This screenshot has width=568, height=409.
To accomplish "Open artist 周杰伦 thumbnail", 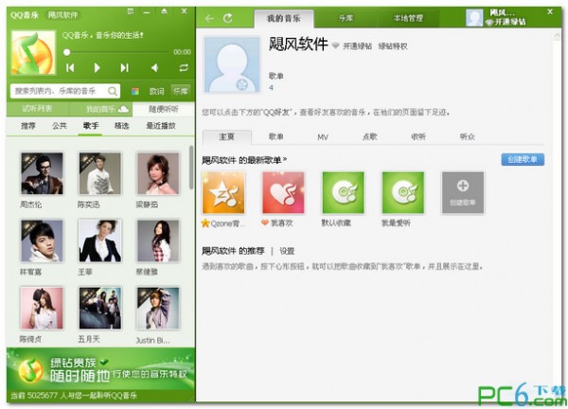I will click(x=42, y=173).
